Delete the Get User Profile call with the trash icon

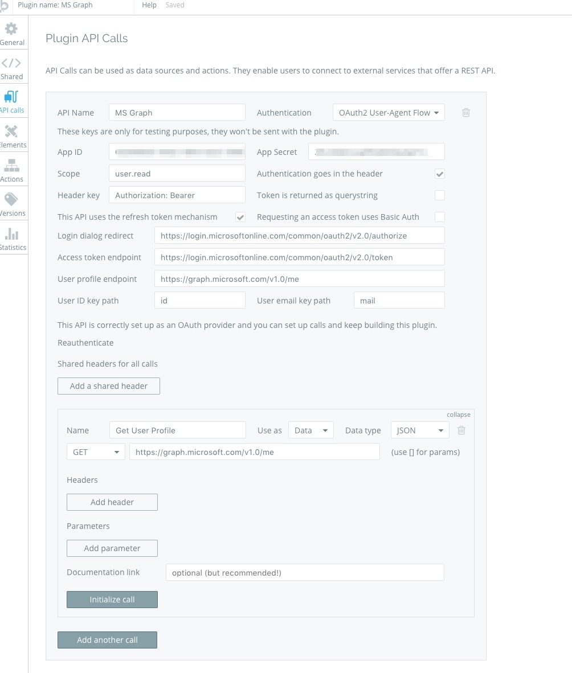461,430
